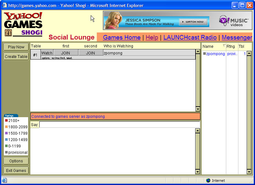Click the IE page icon in the status bar
Screen dimensions: 255x185
4,180
